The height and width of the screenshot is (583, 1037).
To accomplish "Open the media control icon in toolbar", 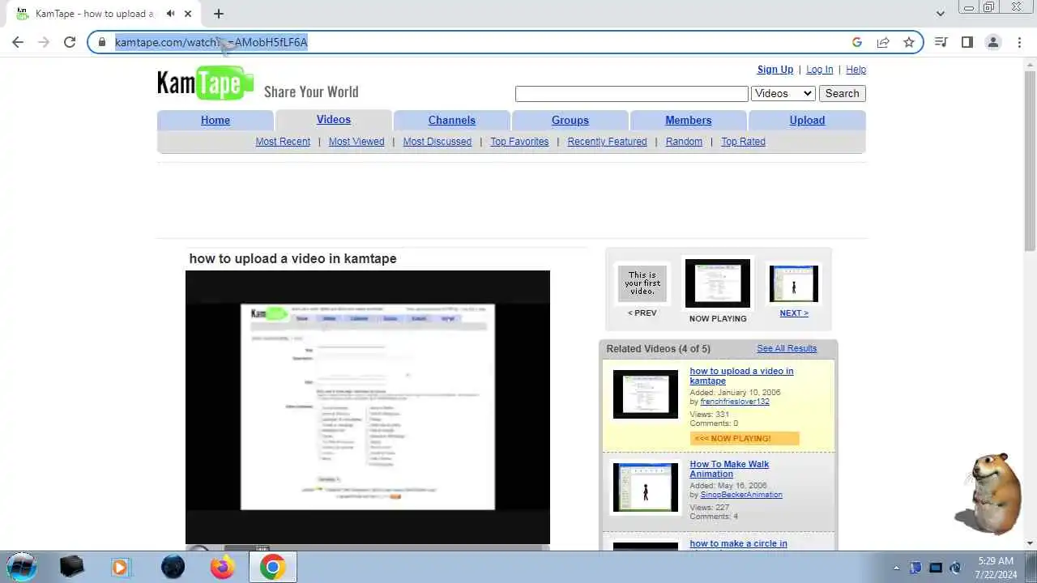I will (941, 42).
